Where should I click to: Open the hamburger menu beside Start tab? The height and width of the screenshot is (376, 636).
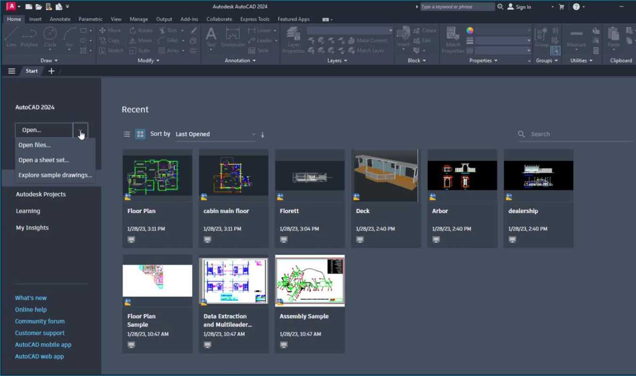pos(12,71)
